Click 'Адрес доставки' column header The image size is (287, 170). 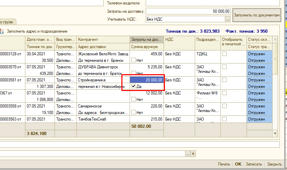click(103, 47)
